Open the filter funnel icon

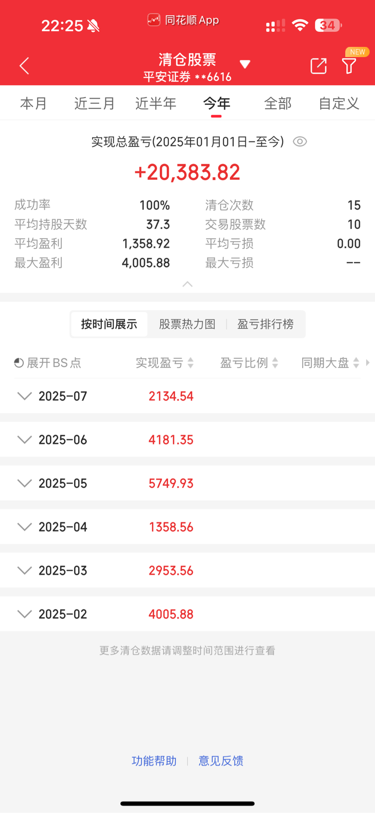tap(349, 65)
